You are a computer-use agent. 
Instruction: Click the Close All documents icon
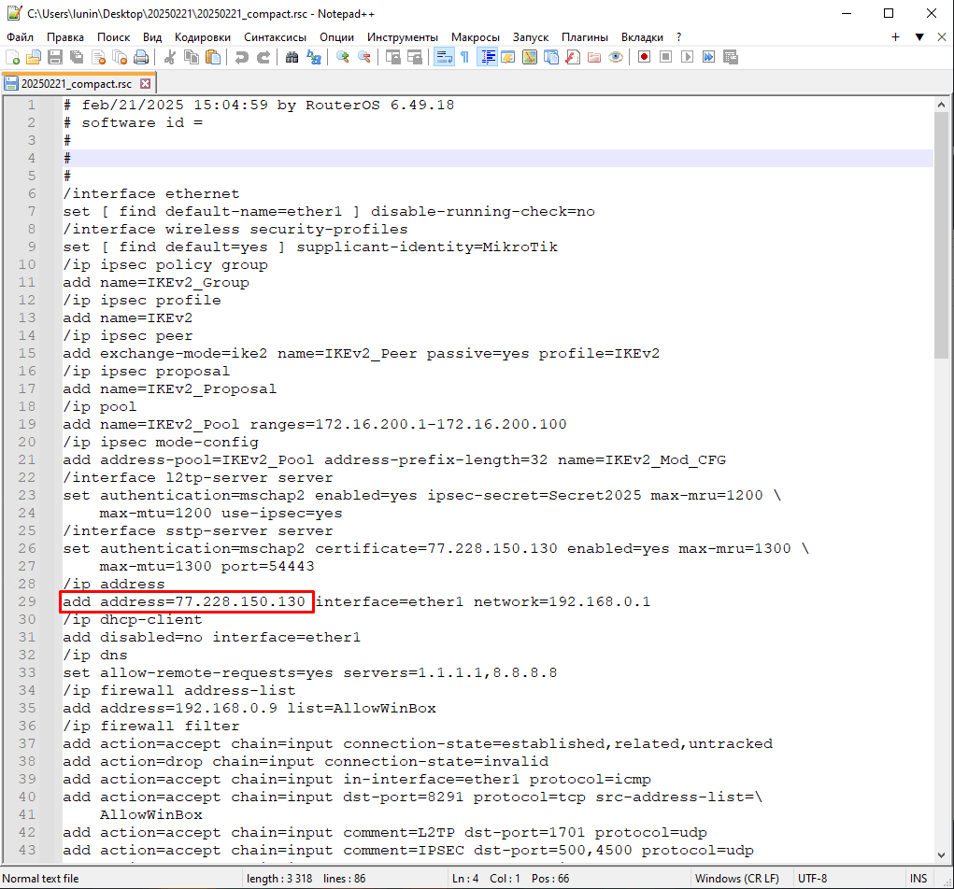coord(120,57)
